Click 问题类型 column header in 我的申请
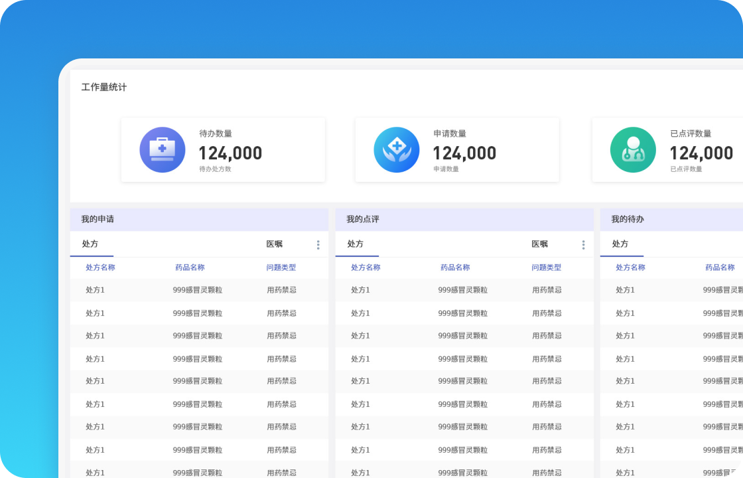The image size is (743, 478). 281,268
